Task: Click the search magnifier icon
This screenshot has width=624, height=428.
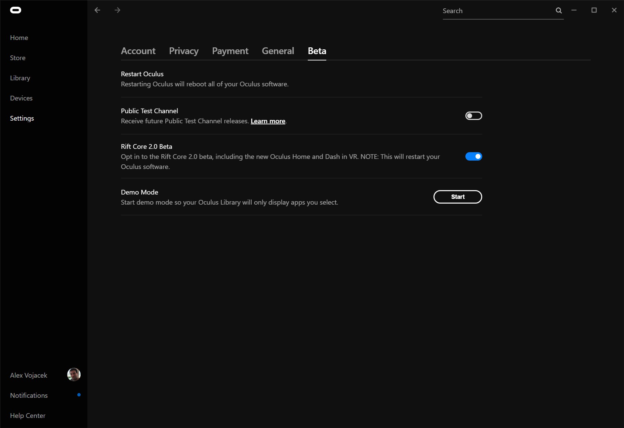Action: point(558,11)
